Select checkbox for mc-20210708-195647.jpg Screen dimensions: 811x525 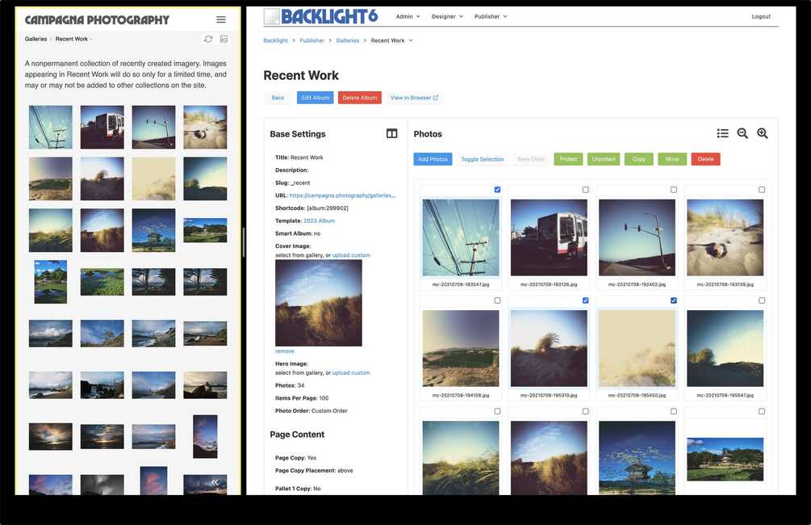[x=761, y=300]
